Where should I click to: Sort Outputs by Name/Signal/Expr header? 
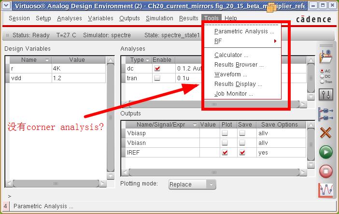pyautogui.click(x=162, y=125)
